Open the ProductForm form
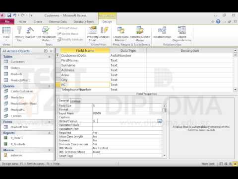 click(x=19, y=127)
